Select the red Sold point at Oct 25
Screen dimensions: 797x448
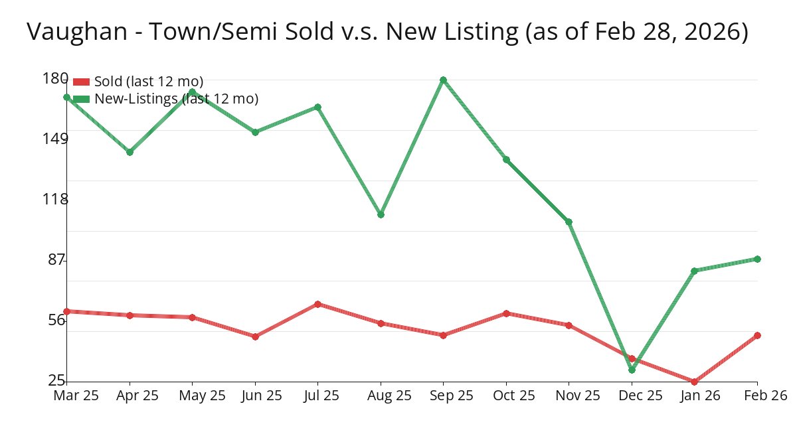click(506, 313)
